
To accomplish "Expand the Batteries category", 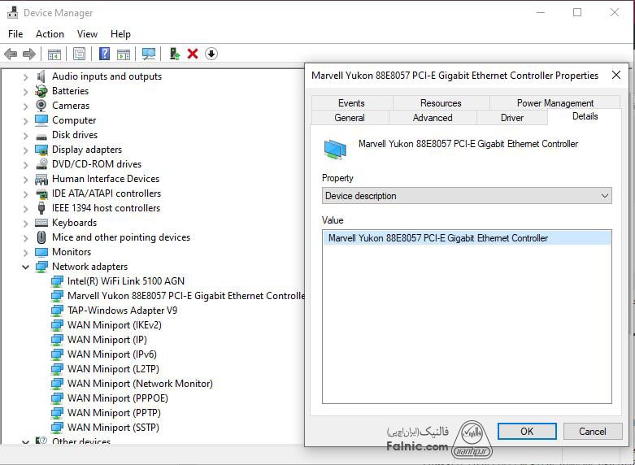I will pos(25,91).
